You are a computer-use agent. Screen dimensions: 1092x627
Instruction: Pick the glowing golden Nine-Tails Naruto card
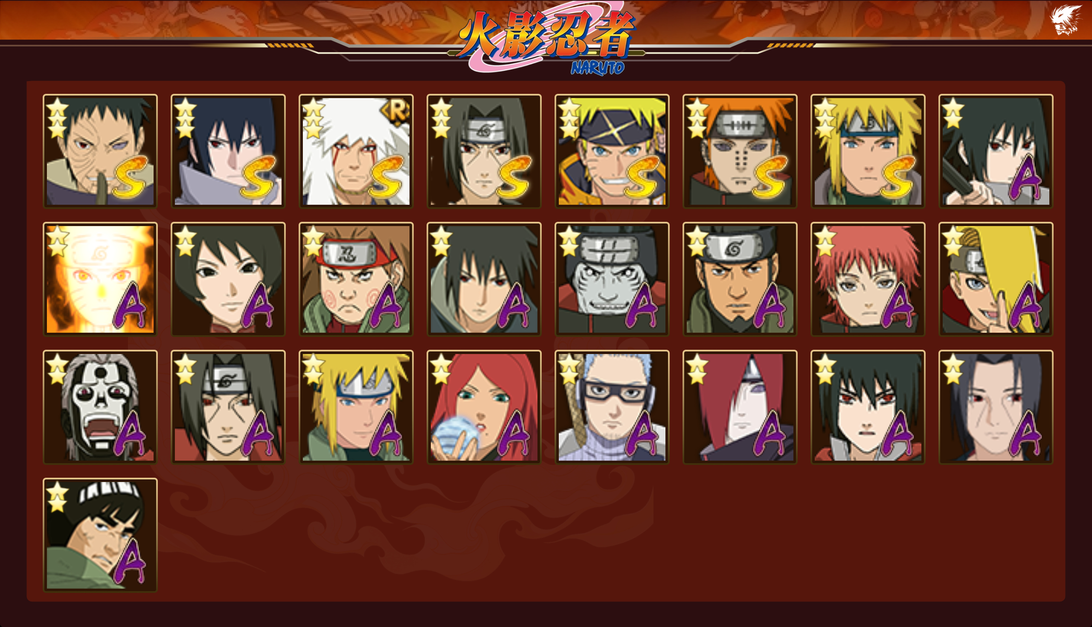100,279
